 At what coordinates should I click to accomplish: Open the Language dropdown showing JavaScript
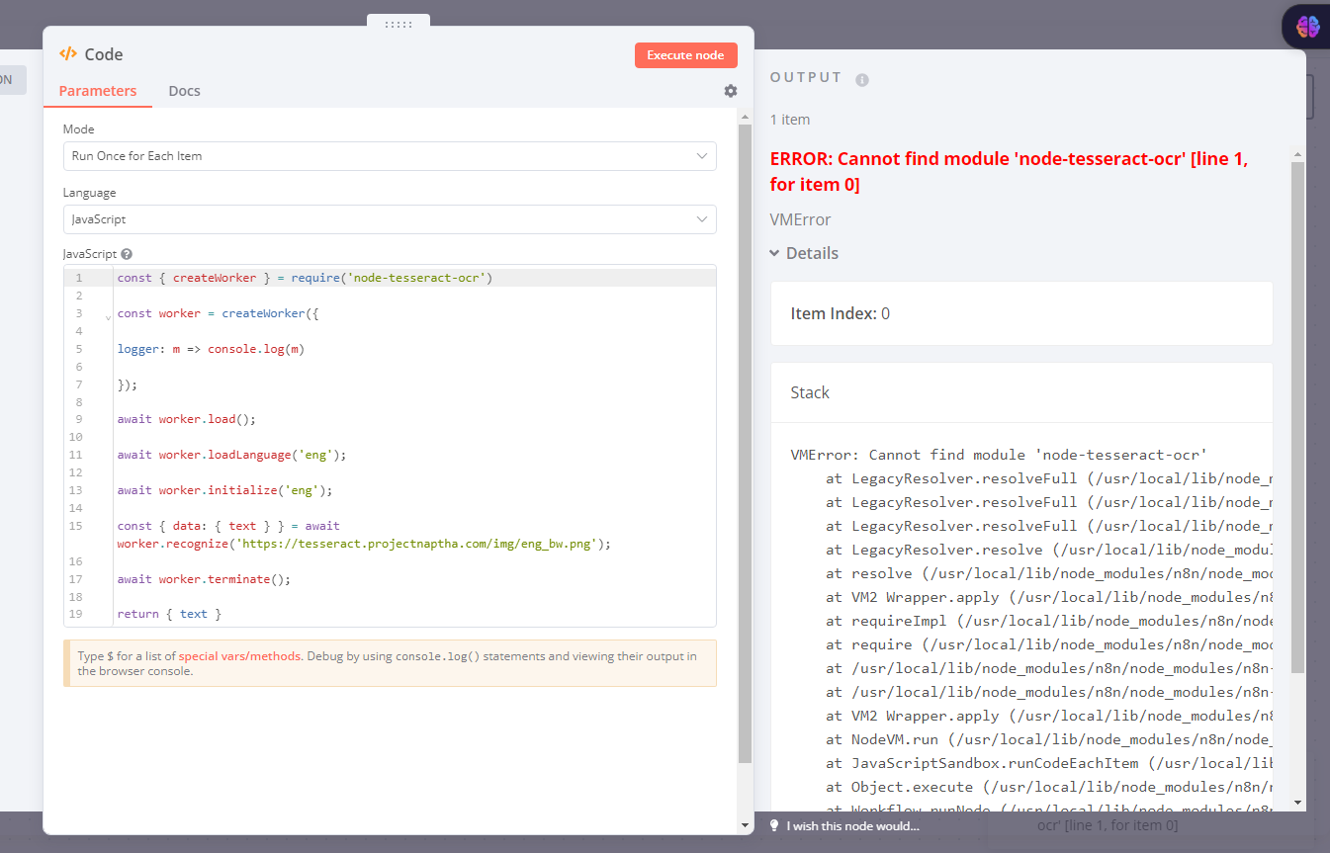390,219
